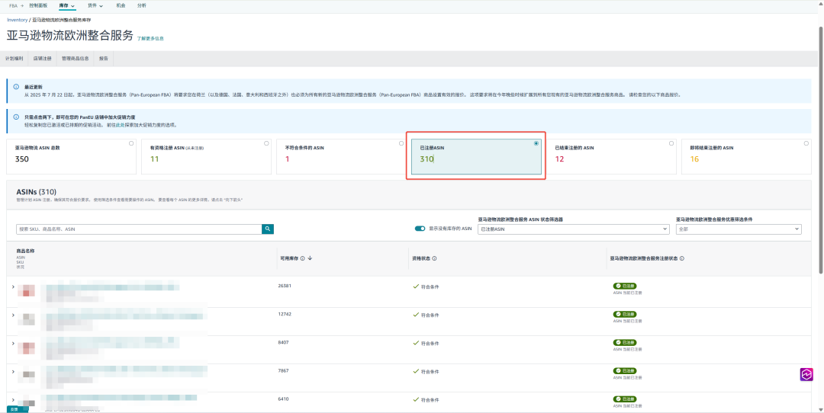Go to 控制面板 in the top navigation

38,5
